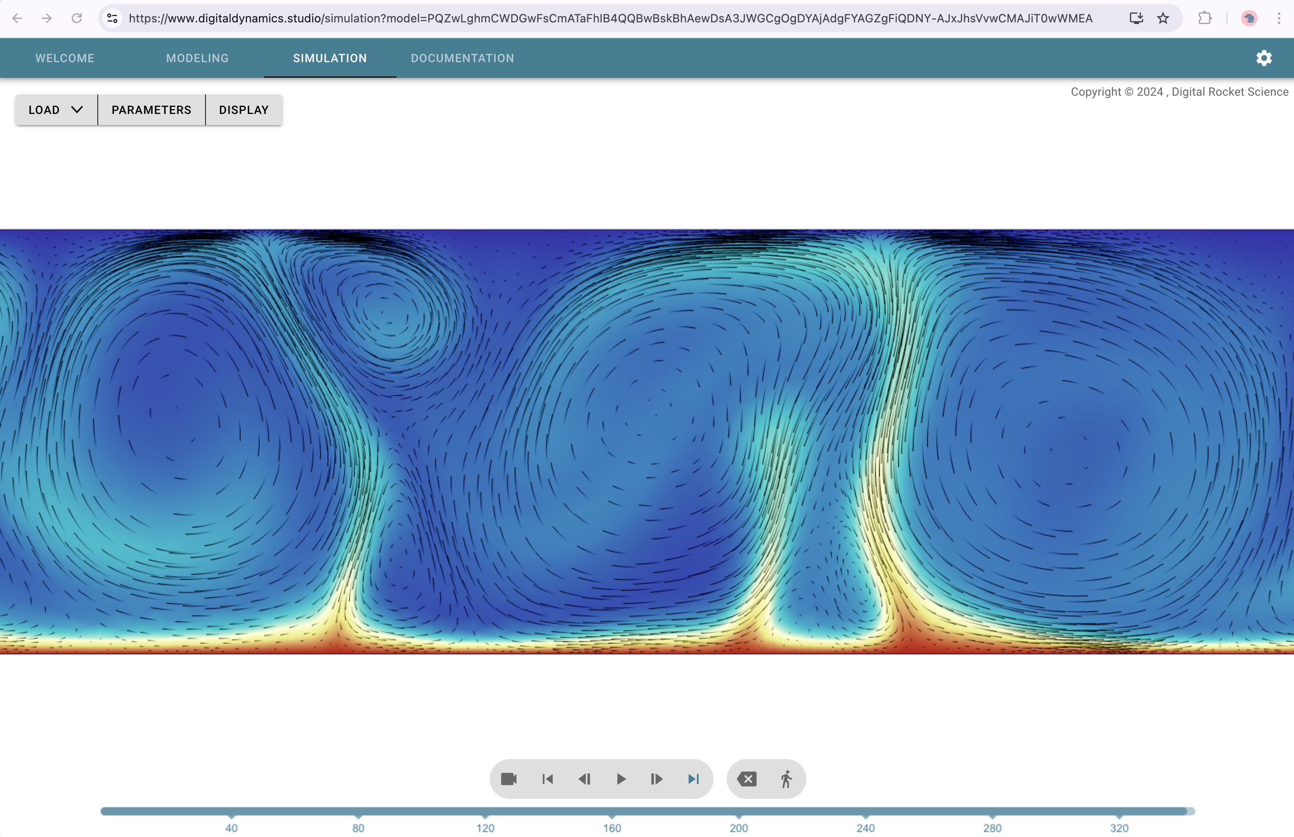Open the settings gear icon
The image size is (1294, 837).
click(x=1264, y=58)
